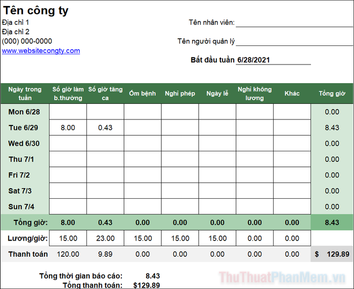354x289 pixels.
Task: Select the Thu 7/1 row label
Action: click(21, 159)
